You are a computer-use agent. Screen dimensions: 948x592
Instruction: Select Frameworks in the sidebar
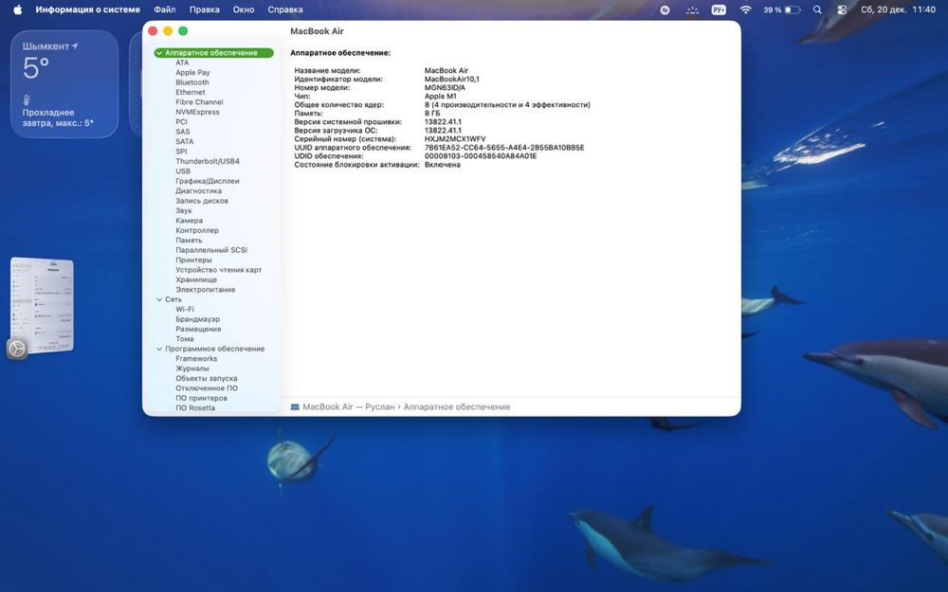(196, 359)
